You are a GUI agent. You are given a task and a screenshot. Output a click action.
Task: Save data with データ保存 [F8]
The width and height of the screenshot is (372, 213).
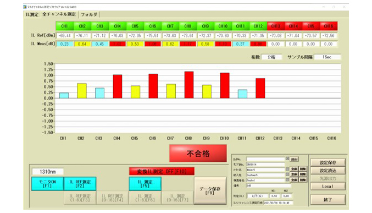[210, 190]
